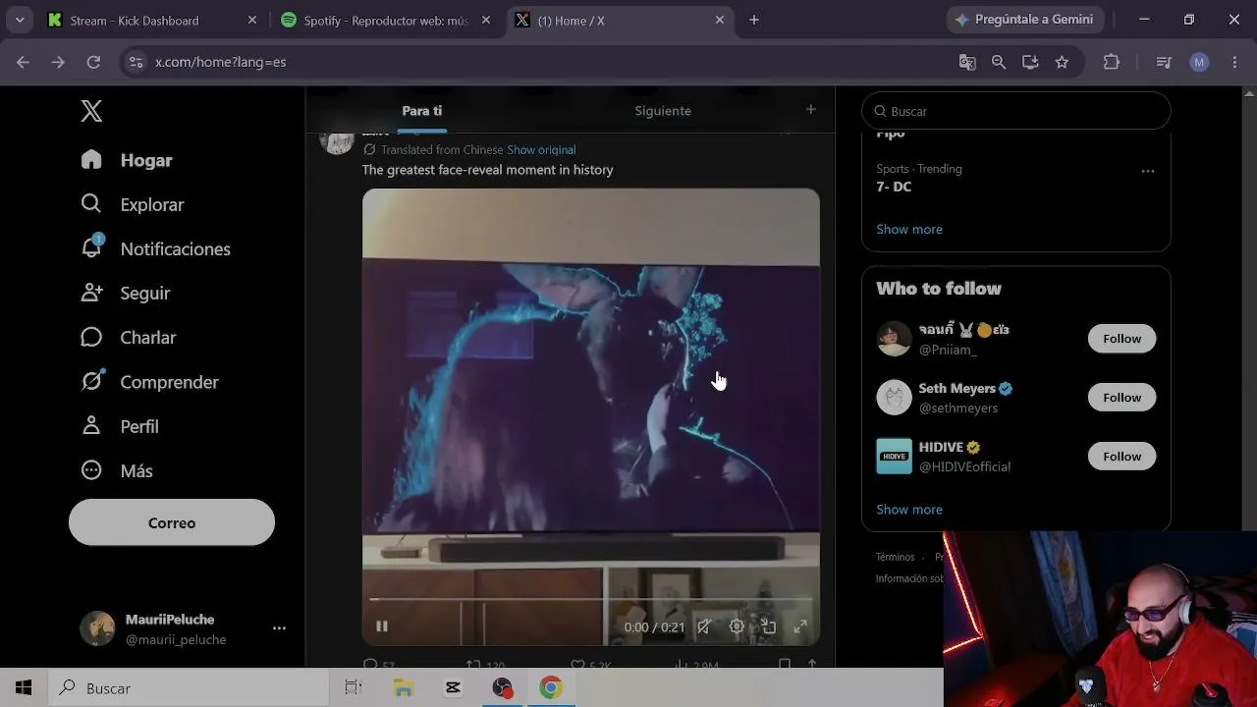The height and width of the screenshot is (707, 1257).
Task: Go back in browser history
Action: click(23, 62)
